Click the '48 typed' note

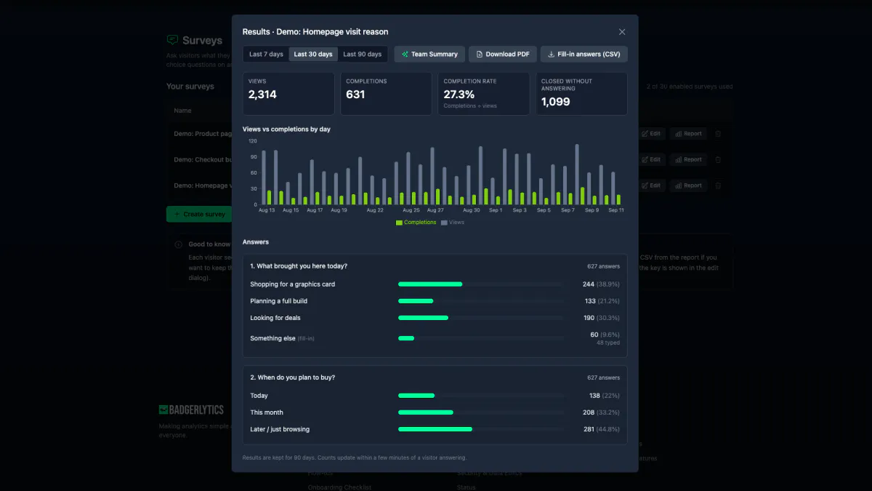pyautogui.click(x=608, y=343)
